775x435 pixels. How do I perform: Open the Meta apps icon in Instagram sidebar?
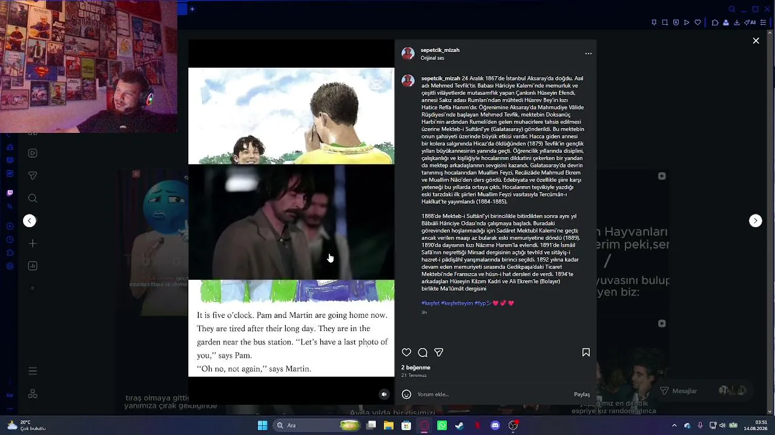[x=33, y=394]
